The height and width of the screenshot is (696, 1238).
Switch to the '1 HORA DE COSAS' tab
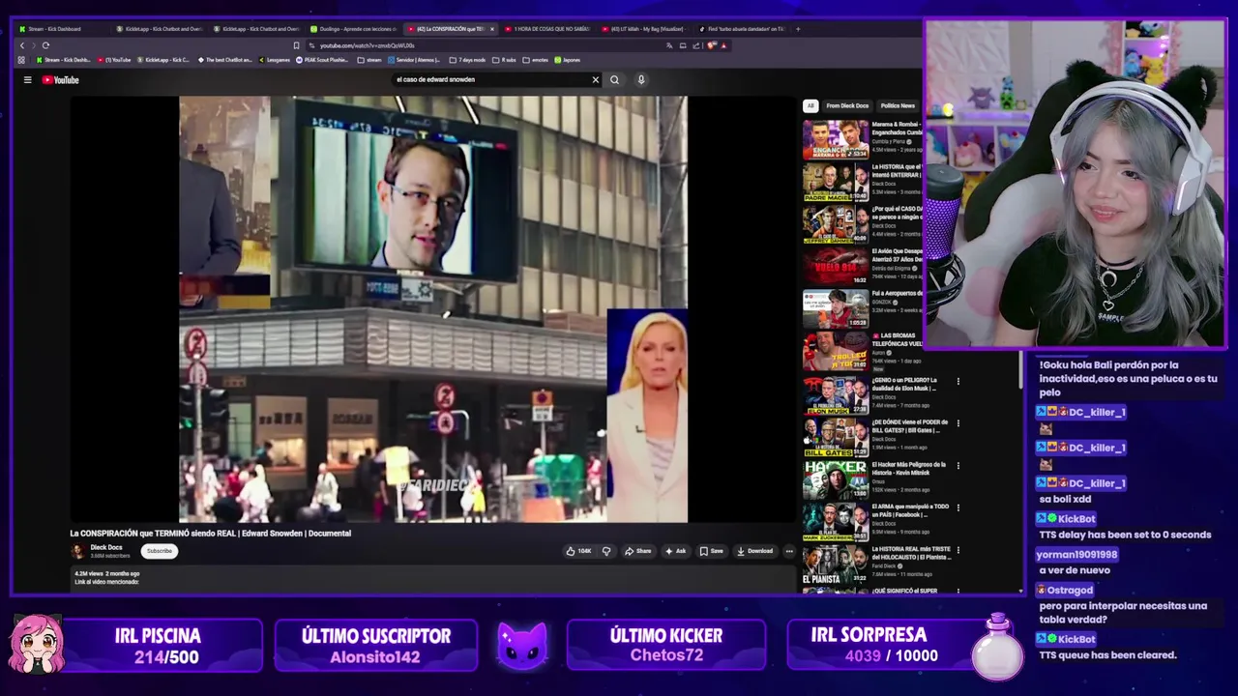pos(547,29)
